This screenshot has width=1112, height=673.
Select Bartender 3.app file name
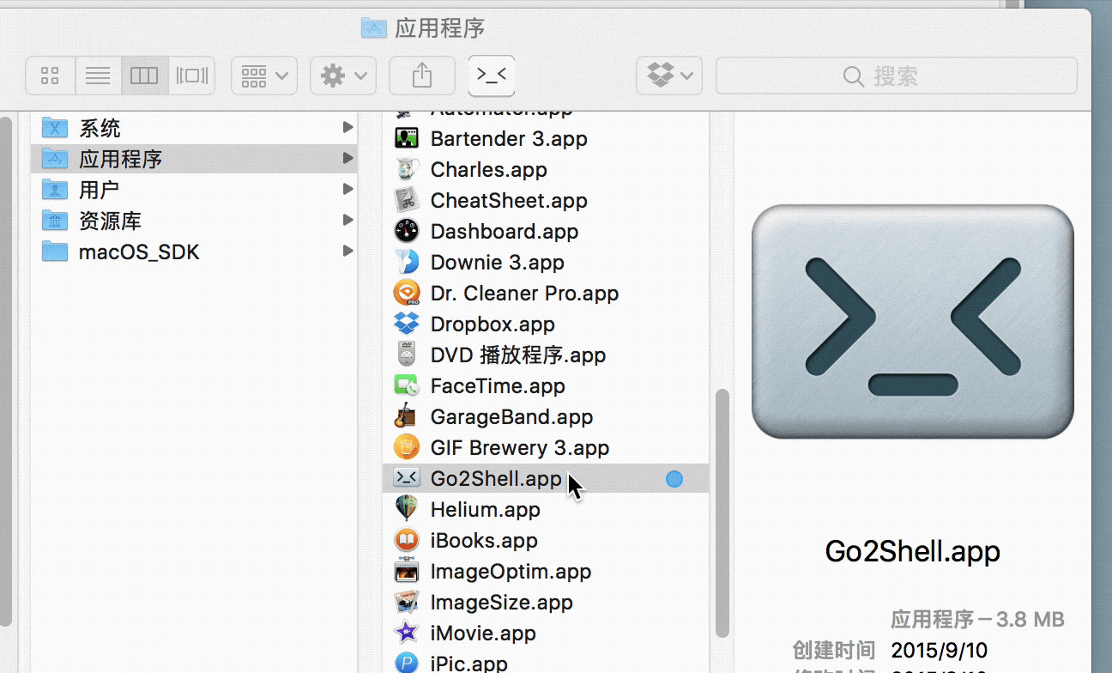click(x=509, y=138)
